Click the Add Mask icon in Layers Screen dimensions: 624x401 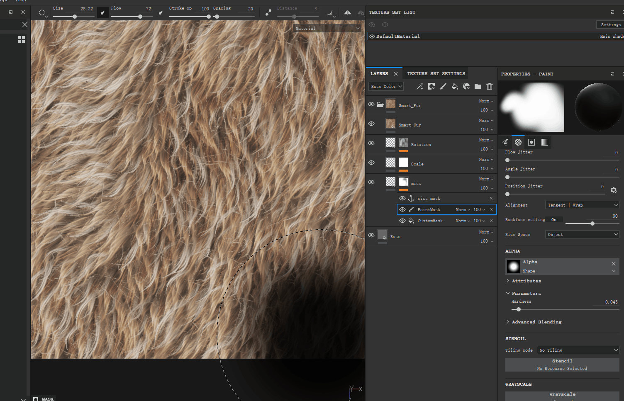[431, 86]
